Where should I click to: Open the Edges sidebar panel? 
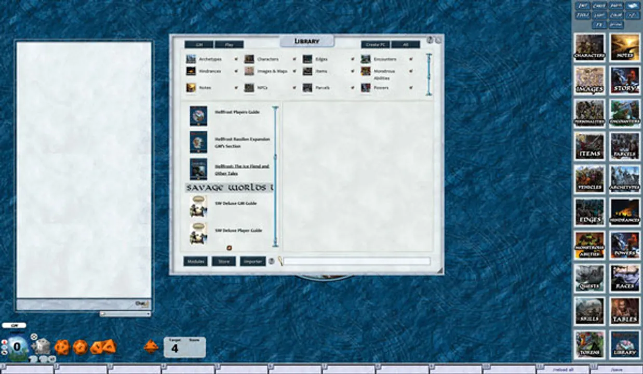(x=590, y=212)
